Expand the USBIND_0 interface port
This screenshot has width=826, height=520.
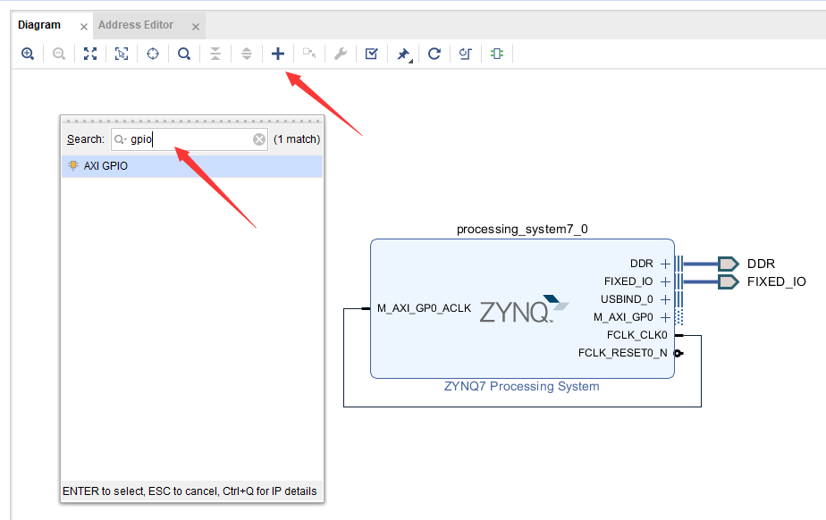[665, 299]
